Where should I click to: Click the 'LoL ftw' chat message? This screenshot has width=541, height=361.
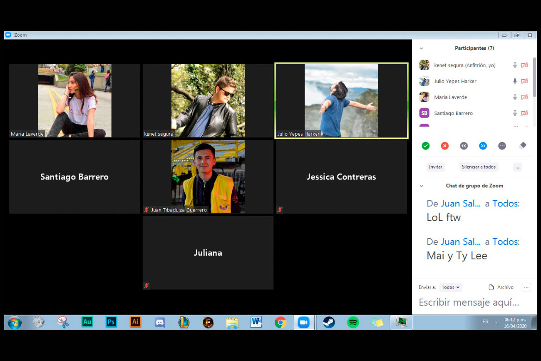444,217
